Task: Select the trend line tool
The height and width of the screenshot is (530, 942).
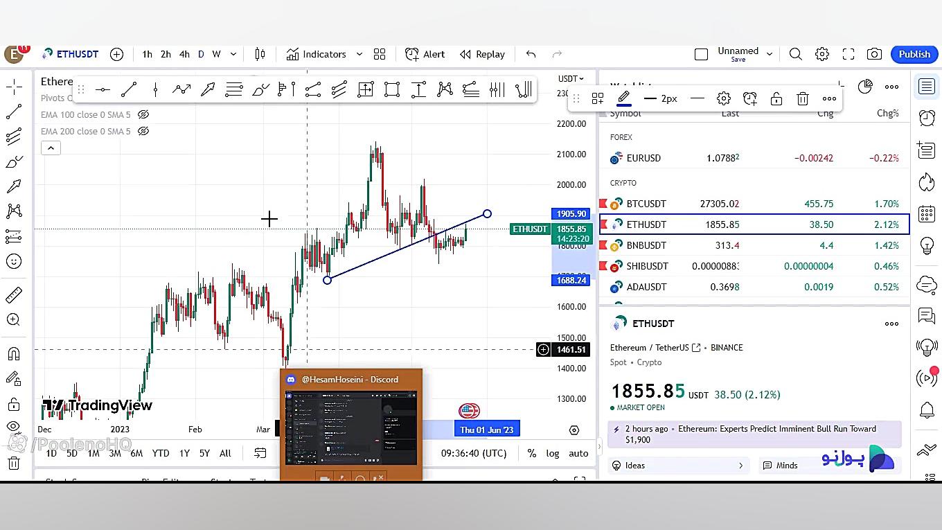Action: click(x=129, y=89)
